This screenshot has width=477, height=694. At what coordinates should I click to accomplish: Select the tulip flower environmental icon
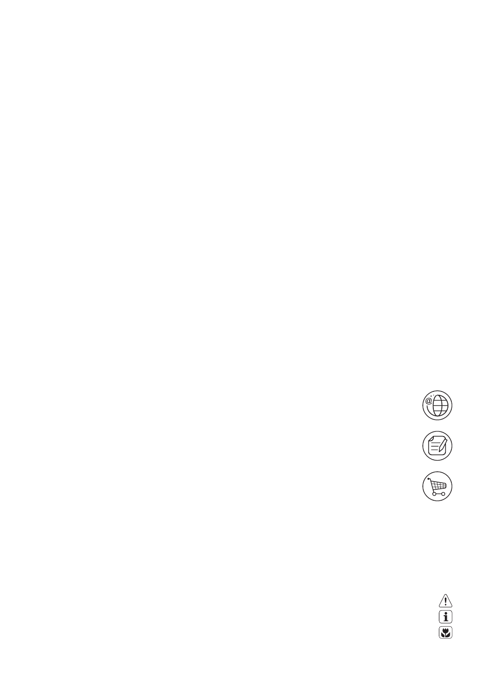coord(445,633)
